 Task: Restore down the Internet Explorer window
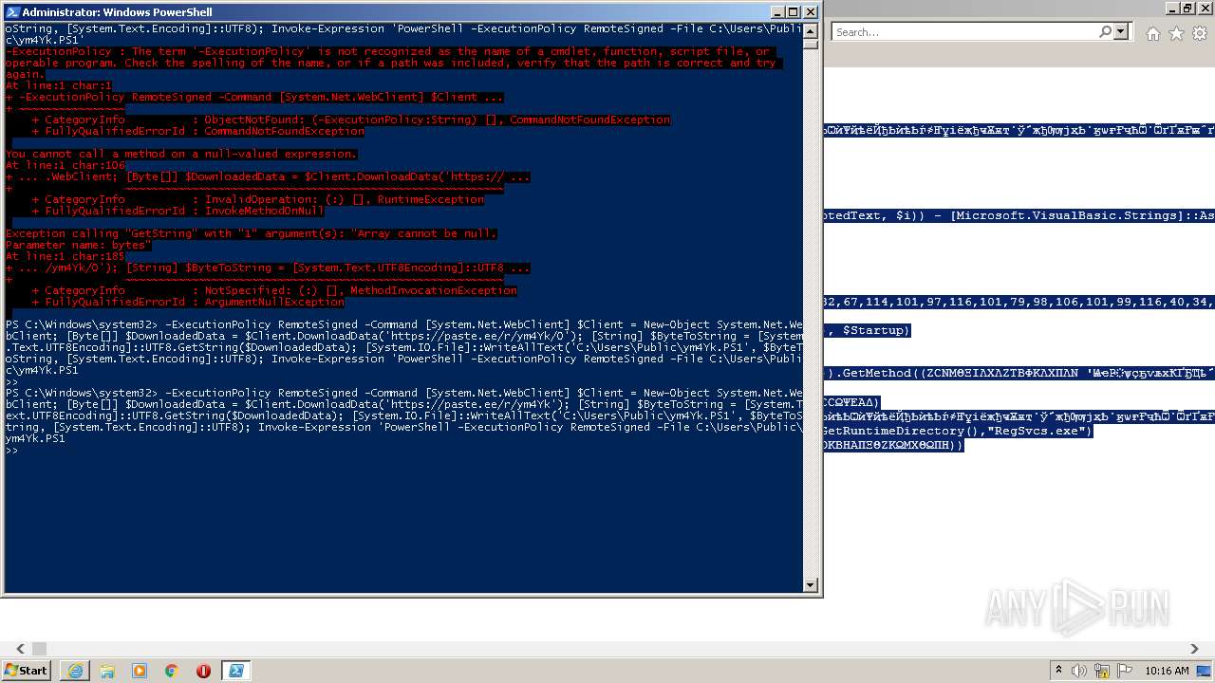[x=1187, y=9]
